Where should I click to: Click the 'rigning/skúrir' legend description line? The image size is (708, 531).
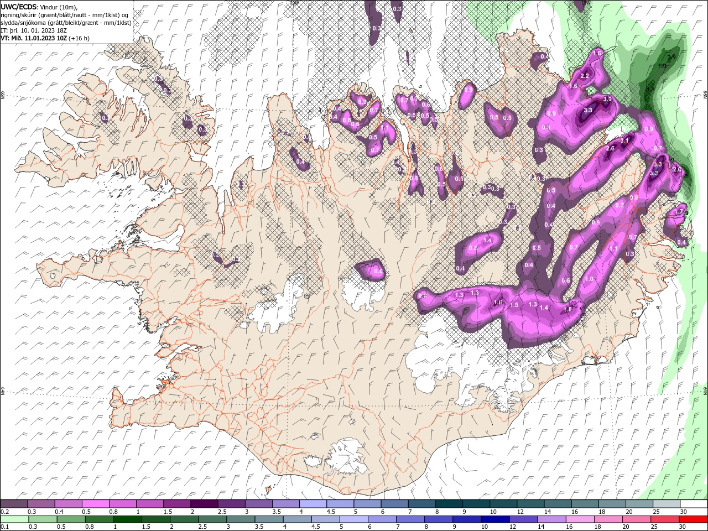pos(65,15)
